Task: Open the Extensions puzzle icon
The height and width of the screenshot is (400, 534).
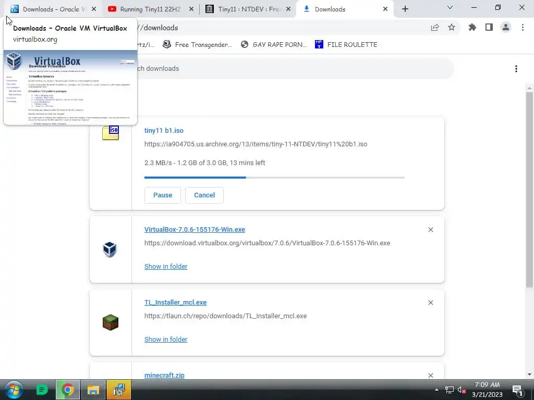Action: (x=472, y=28)
